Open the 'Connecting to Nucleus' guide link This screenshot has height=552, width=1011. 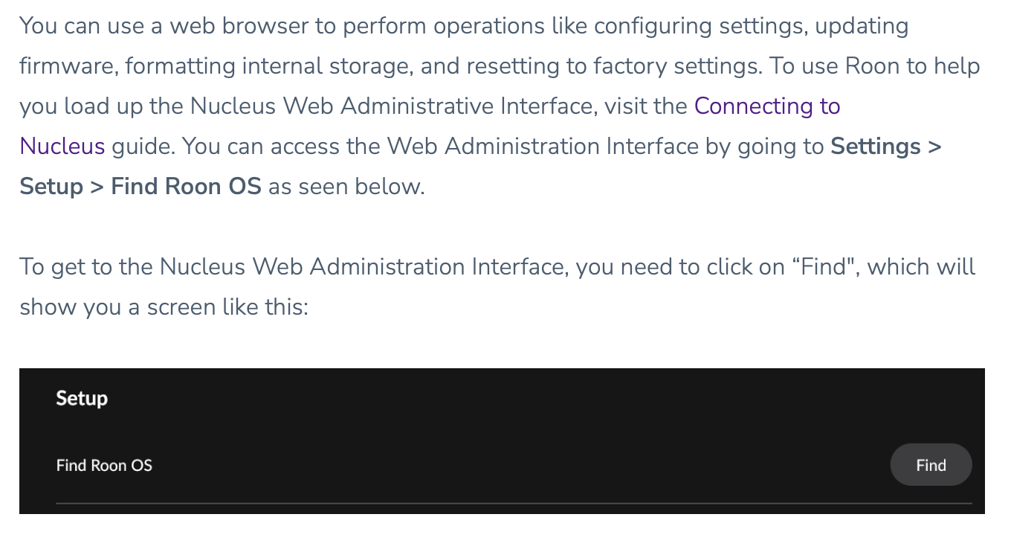click(x=766, y=106)
